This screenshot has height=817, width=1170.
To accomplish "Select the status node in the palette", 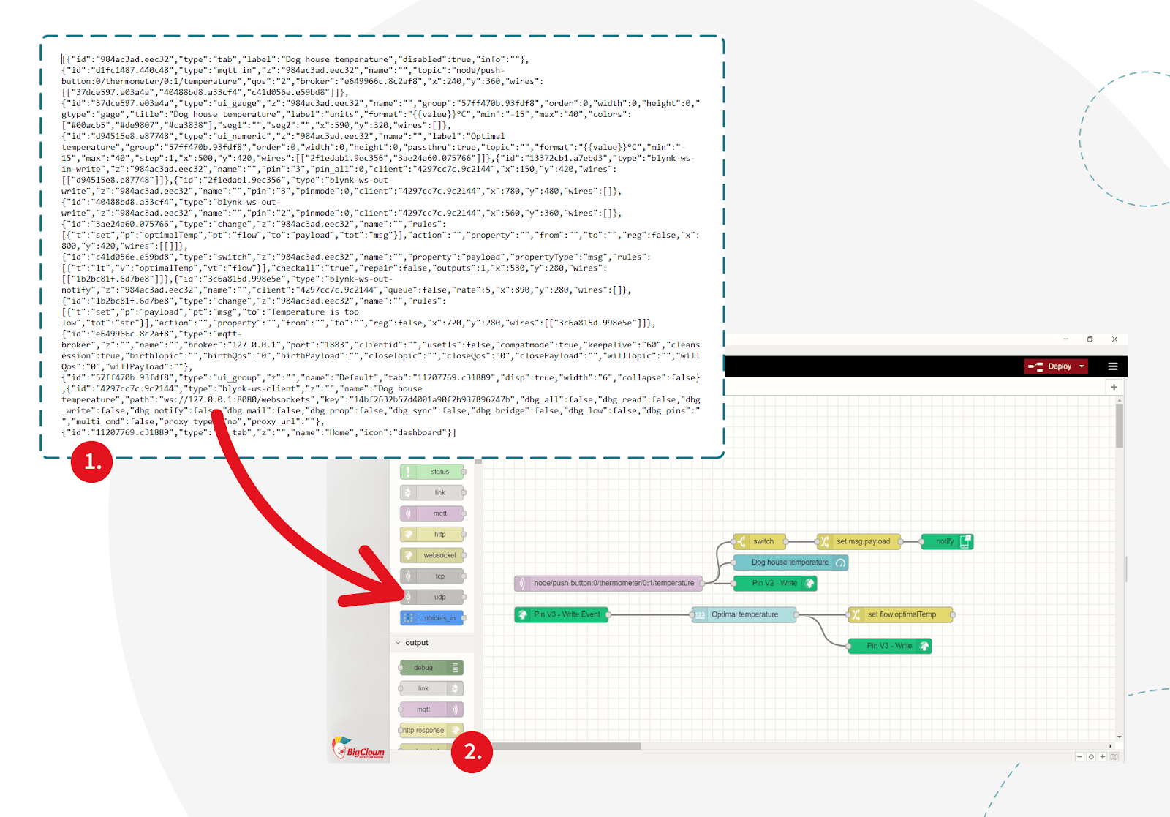I will pos(432,472).
